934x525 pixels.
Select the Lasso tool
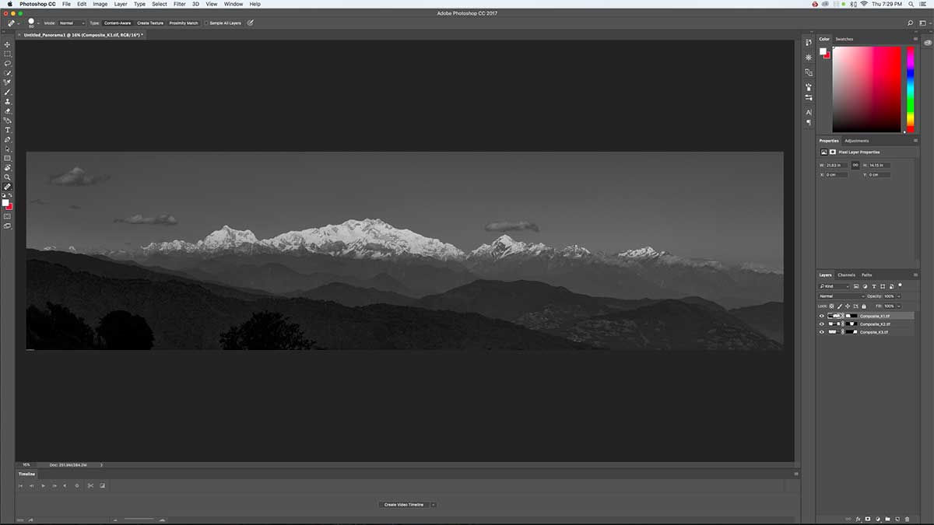pos(8,63)
